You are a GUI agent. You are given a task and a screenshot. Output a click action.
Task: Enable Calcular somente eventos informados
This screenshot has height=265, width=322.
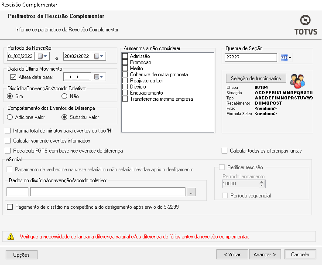7,141
